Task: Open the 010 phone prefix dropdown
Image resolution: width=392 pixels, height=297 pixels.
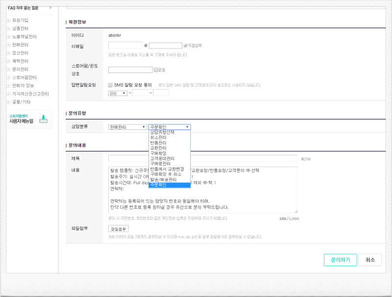Action: pyautogui.click(x=118, y=93)
